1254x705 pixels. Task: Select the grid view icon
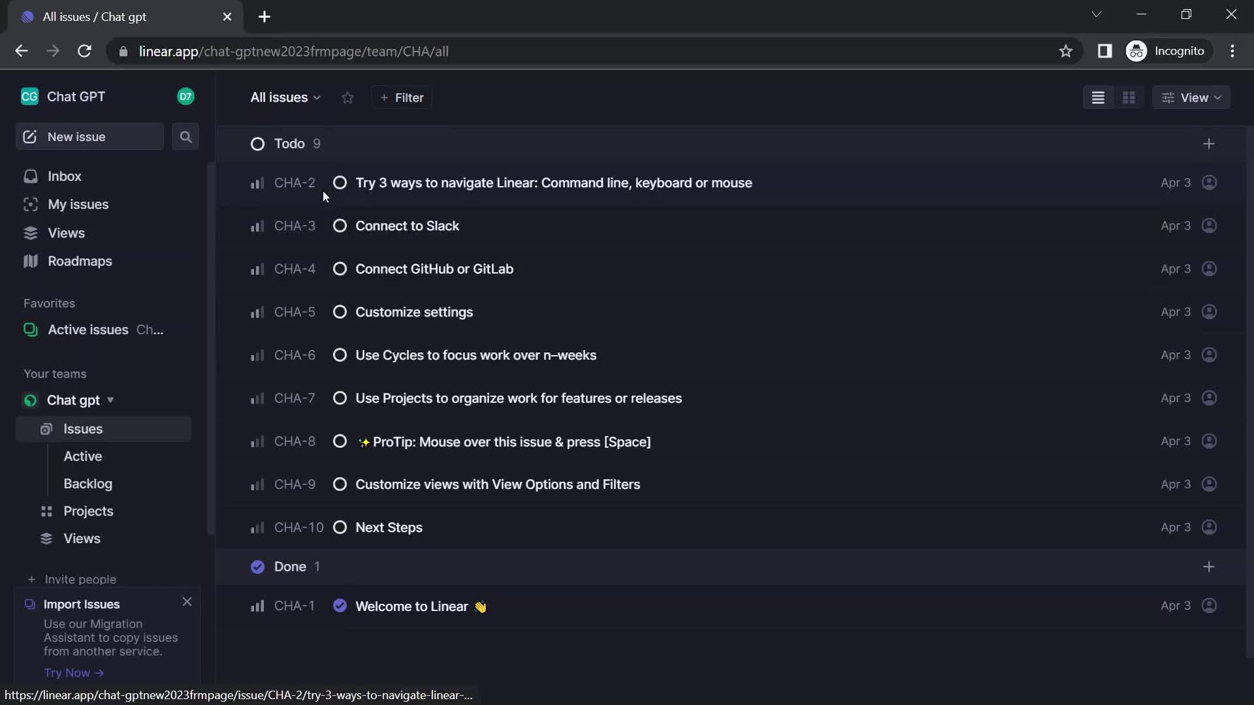[x=1129, y=97]
